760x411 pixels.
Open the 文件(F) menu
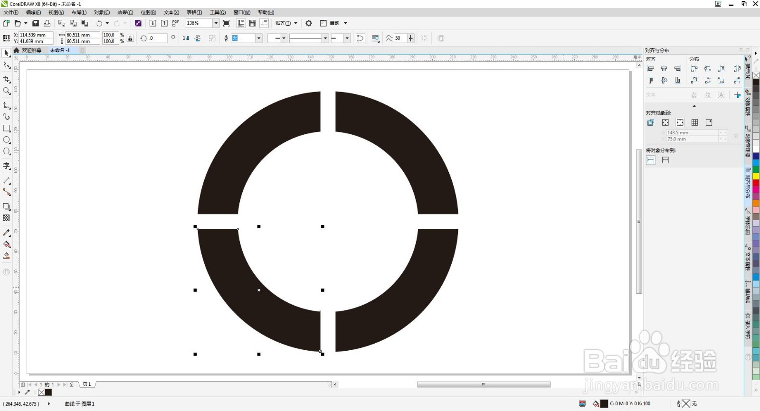click(11, 12)
